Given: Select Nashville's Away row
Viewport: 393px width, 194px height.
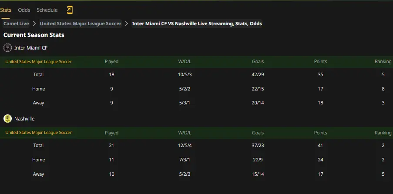Looking at the screenshot, I should click(x=197, y=174).
